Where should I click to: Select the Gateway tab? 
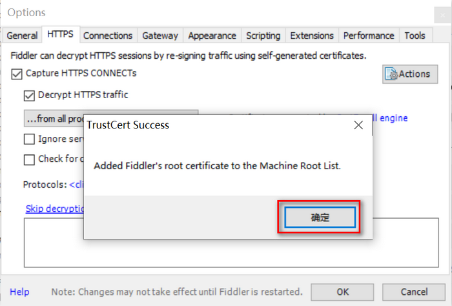(x=160, y=36)
